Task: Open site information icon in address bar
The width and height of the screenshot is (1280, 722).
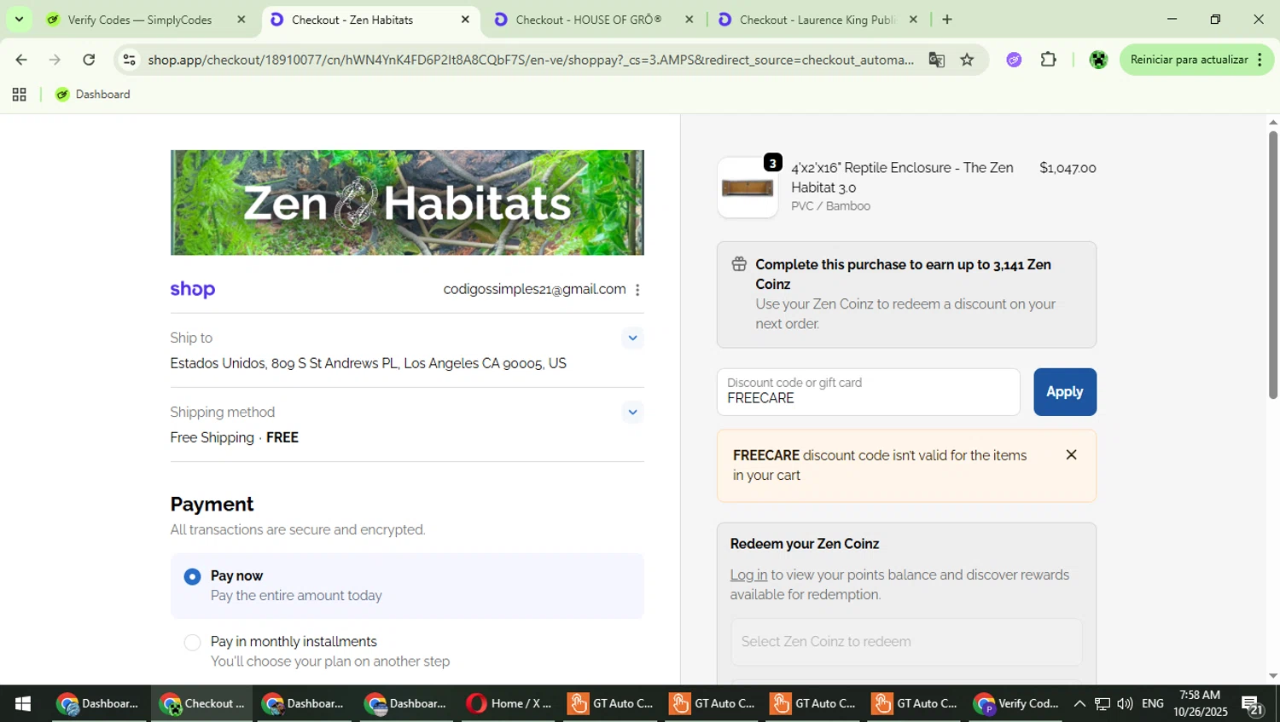Action: pyautogui.click(x=129, y=60)
